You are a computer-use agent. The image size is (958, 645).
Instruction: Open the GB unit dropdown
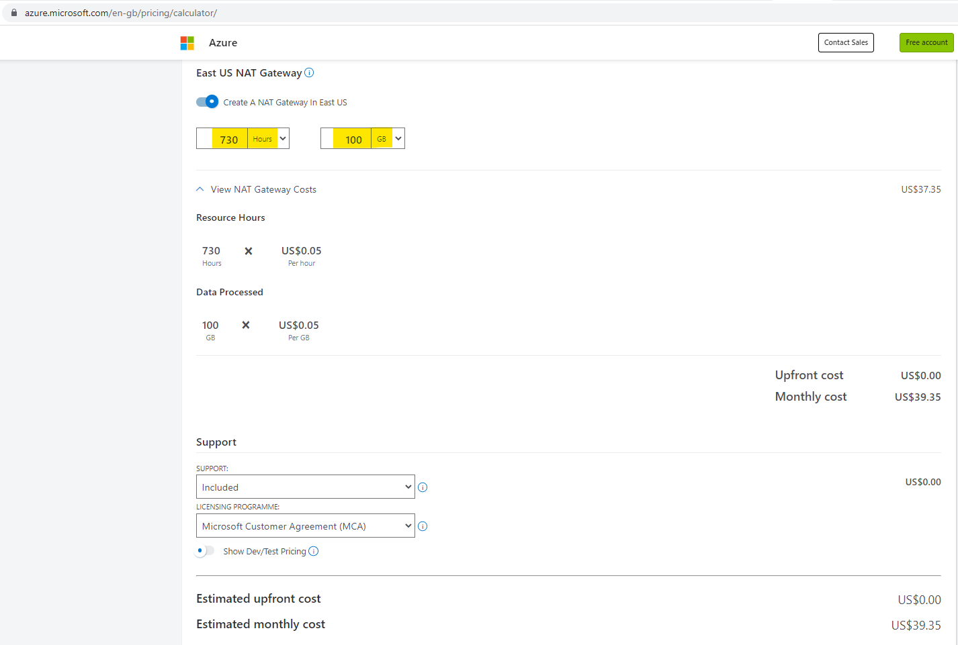388,138
